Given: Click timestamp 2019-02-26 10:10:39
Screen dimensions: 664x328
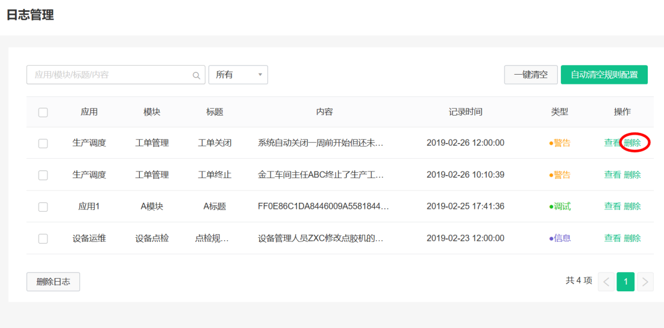Looking at the screenshot, I should 465,175.
